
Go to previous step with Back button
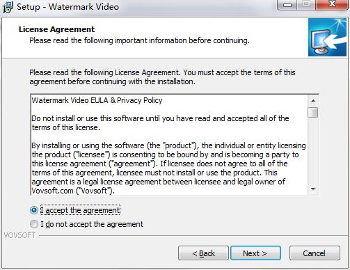(x=203, y=253)
